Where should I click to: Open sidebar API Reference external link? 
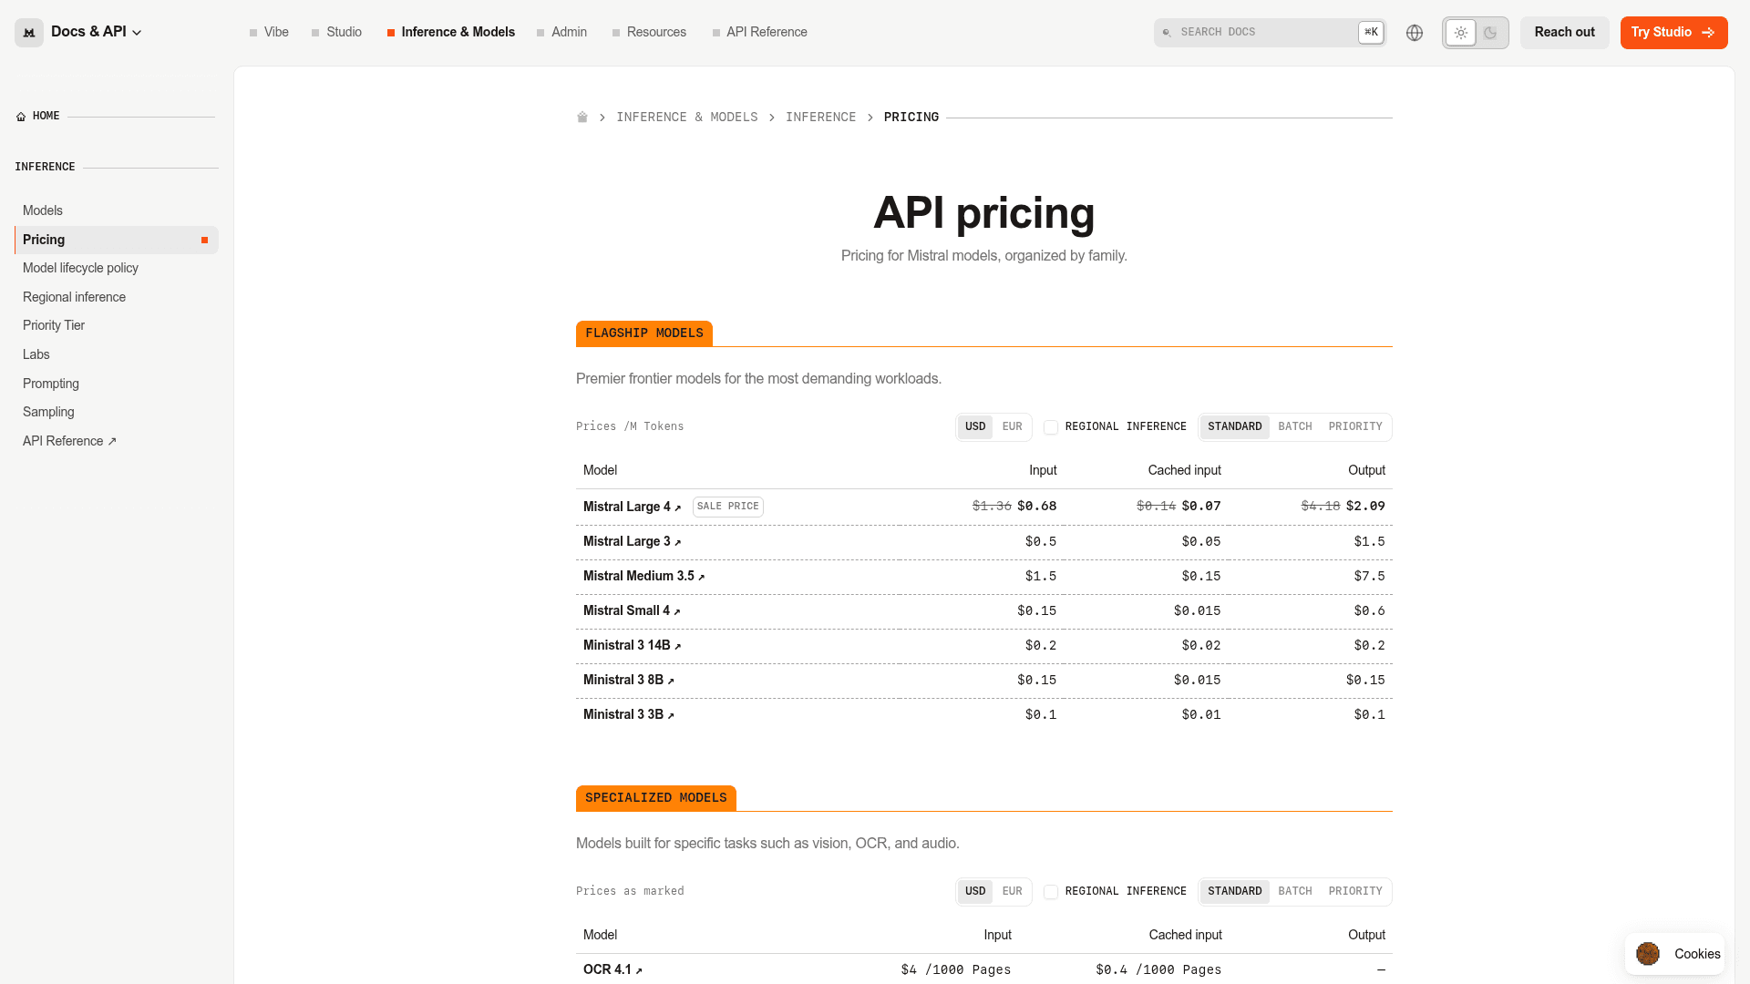(x=117, y=441)
